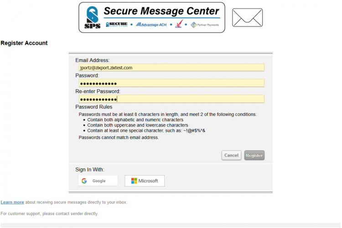Click the Microsoft four-square logo
Screen dimensions: 342x228
(134, 181)
